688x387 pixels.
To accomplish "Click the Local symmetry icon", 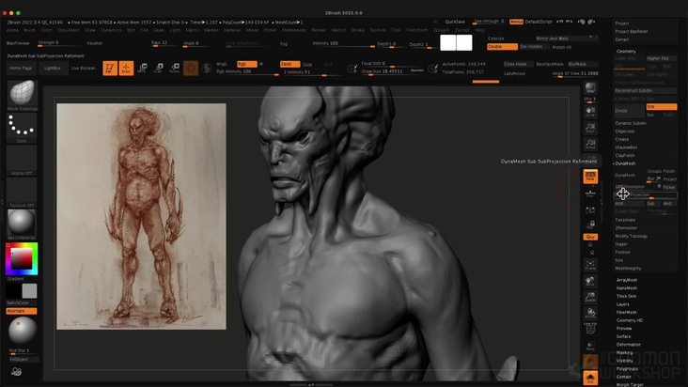I will point(590,209).
